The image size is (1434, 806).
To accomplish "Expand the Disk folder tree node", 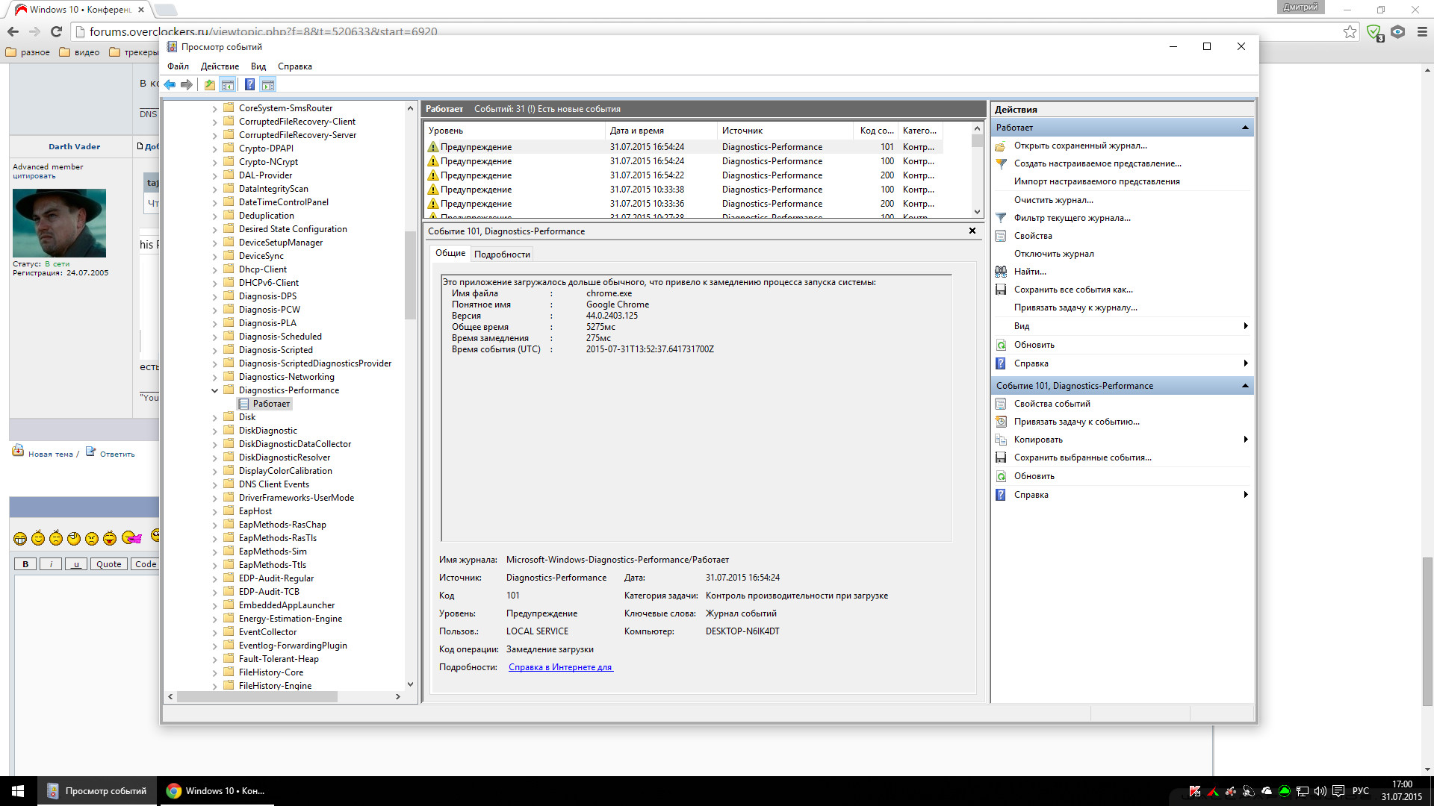I will [x=214, y=417].
